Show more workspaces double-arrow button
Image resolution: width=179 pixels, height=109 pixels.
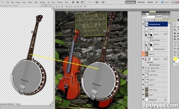[157, 2]
